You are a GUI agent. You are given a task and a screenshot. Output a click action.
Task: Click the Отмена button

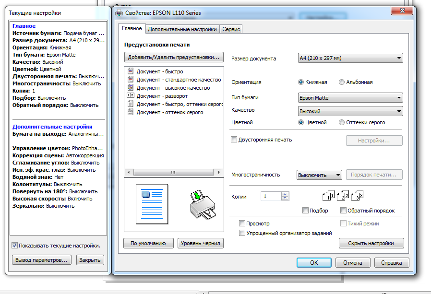pos(353,263)
